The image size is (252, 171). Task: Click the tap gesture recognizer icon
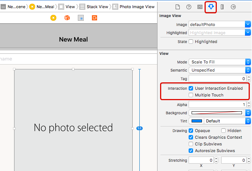point(81,18)
